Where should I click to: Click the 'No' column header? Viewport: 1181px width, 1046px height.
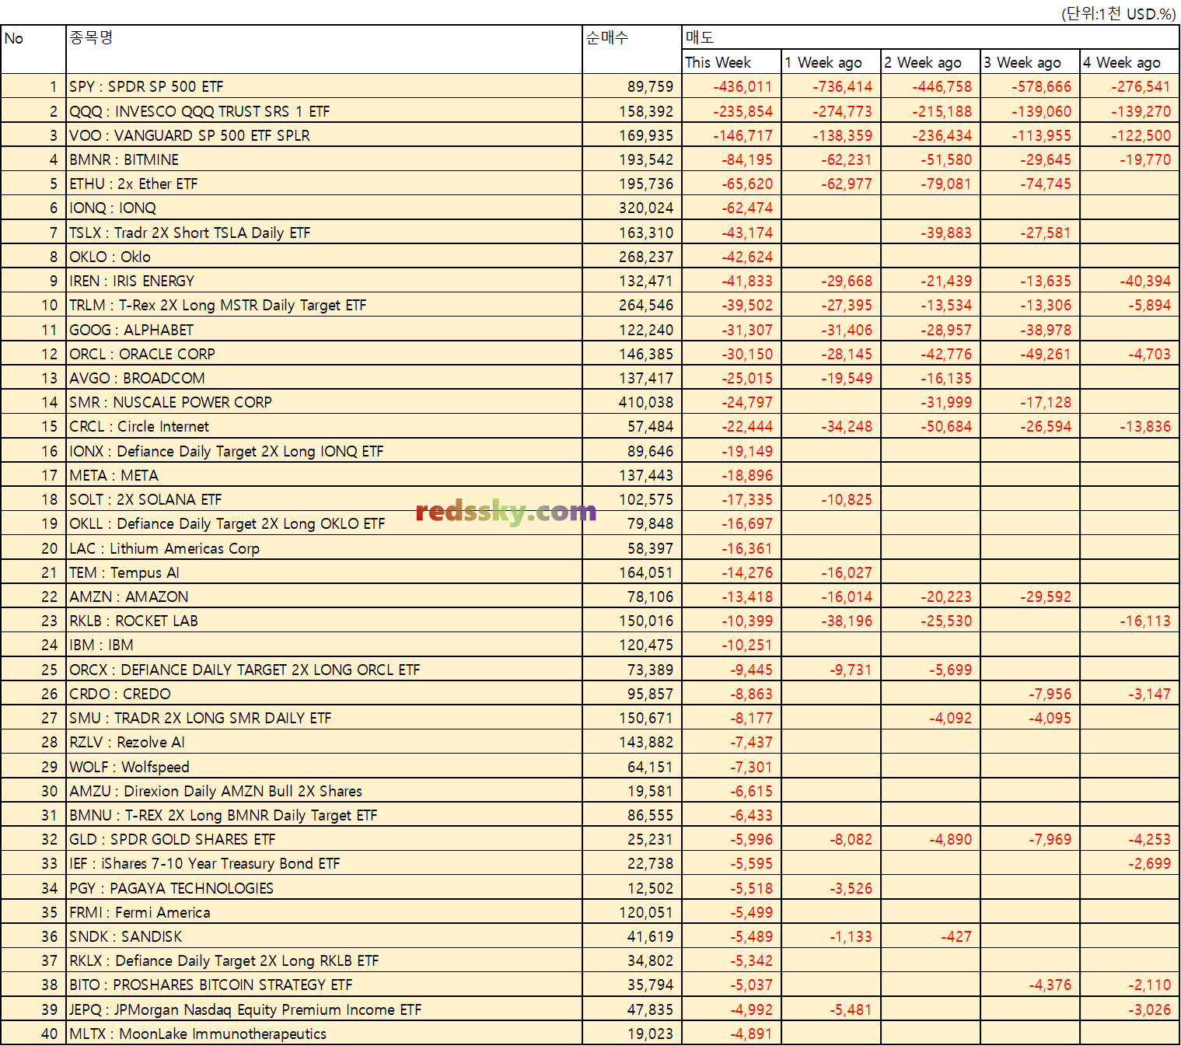(x=33, y=50)
